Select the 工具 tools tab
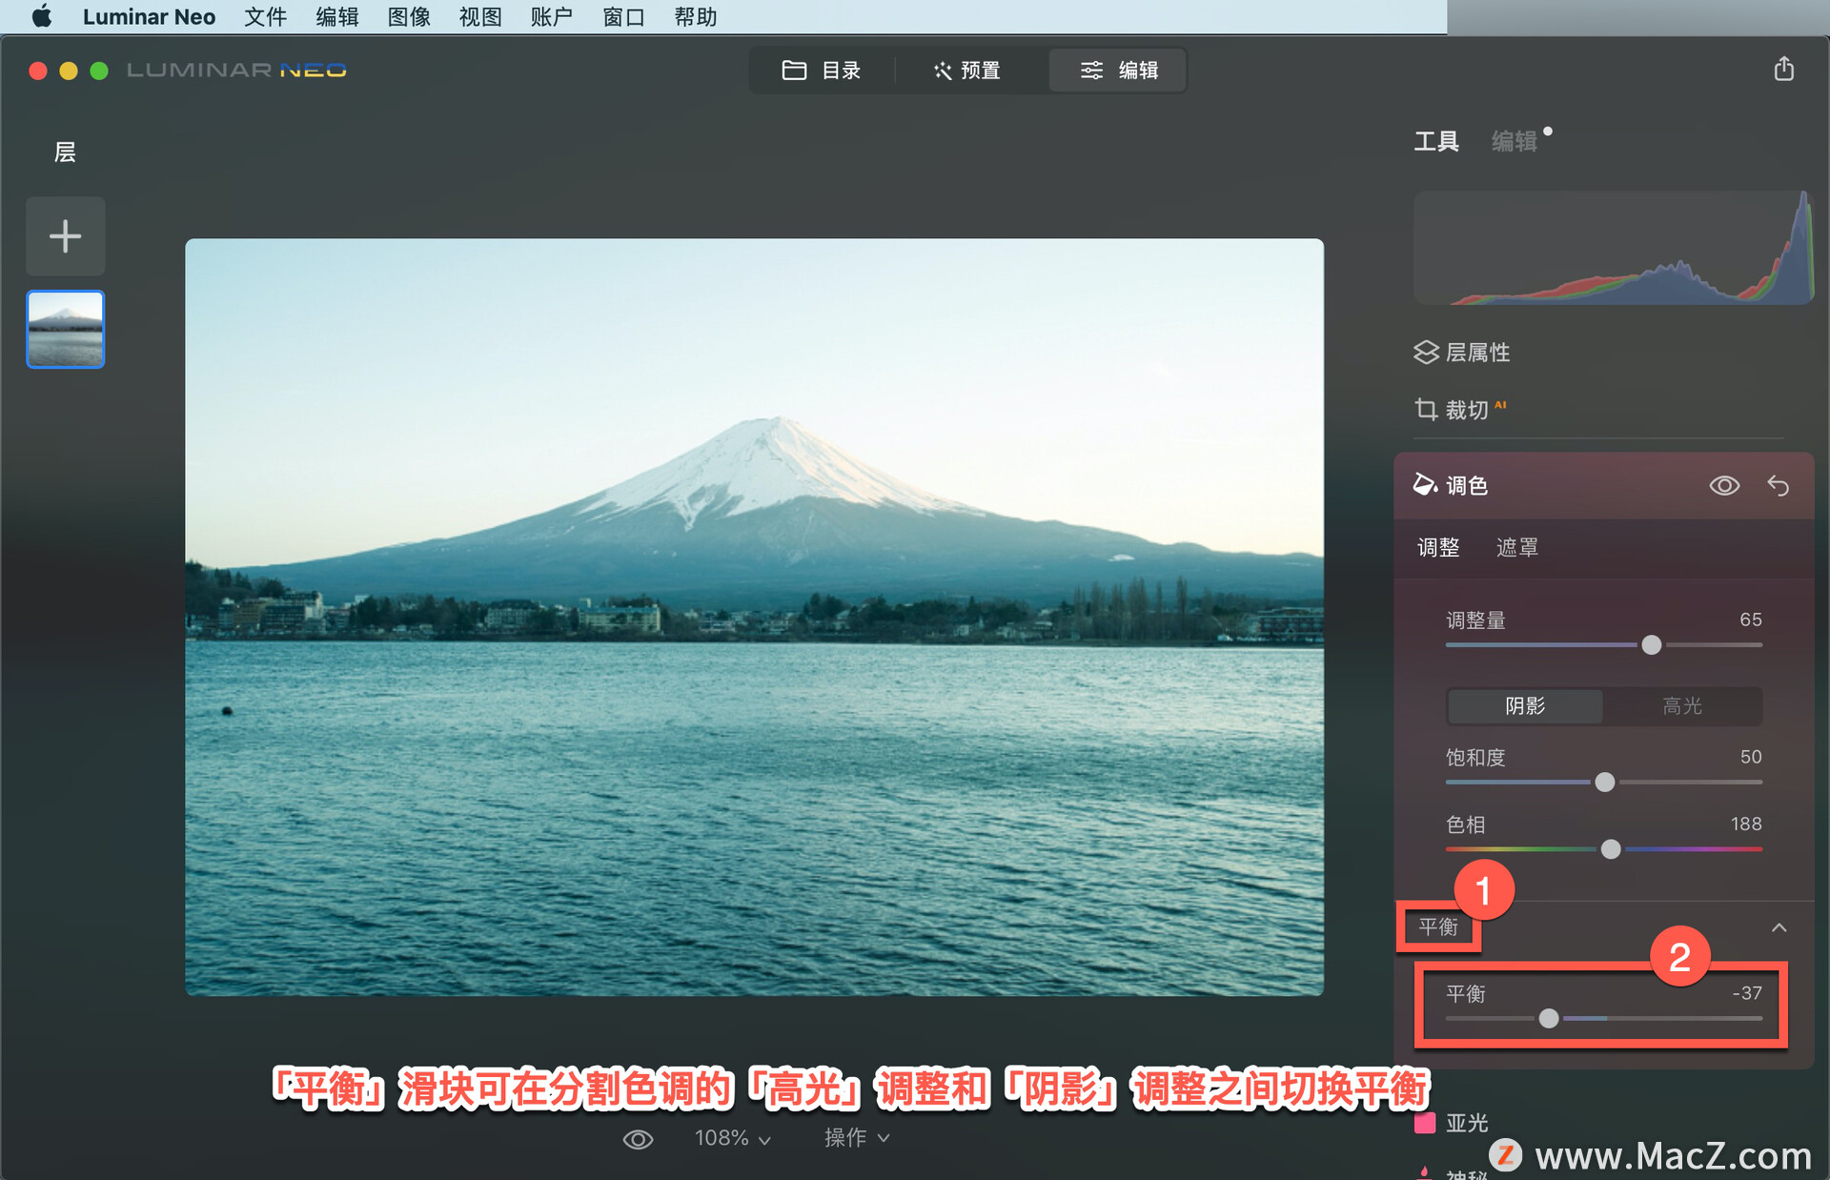Screen dimensions: 1830x1180 coord(1436,141)
